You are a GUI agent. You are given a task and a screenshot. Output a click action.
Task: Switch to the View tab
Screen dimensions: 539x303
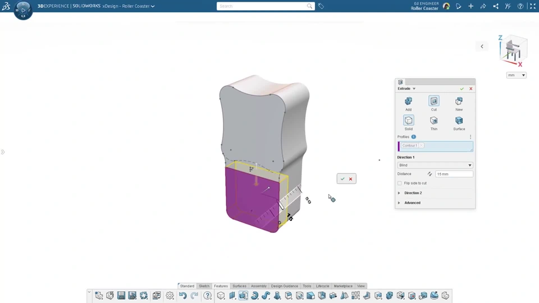(x=360, y=286)
